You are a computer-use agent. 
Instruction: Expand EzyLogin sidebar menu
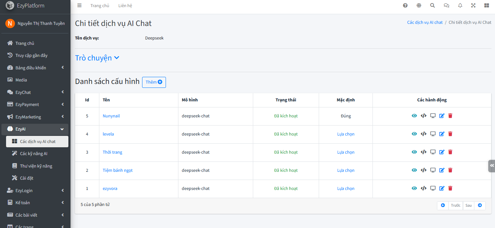tap(35, 190)
